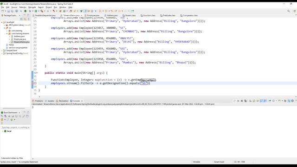Image resolution: width=297 pixels, height=167 pixels.
Task: Click the External Tools toolbar icon
Action: 42,11
